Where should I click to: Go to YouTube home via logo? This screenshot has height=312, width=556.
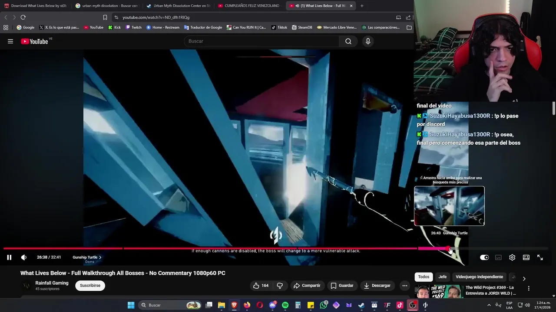[x=34, y=41]
